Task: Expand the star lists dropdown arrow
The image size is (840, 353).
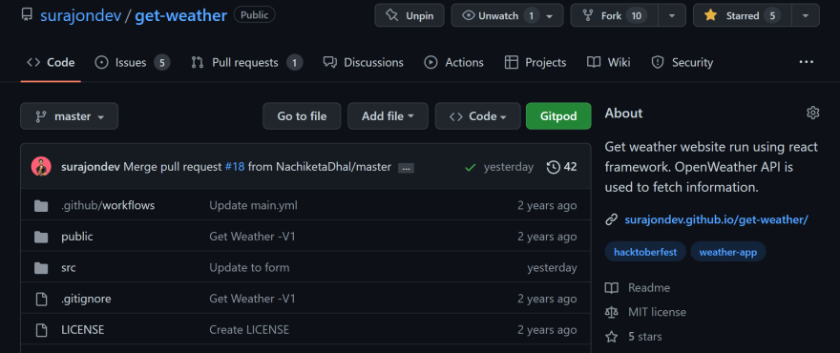Action: pyautogui.click(x=806, y=16)
